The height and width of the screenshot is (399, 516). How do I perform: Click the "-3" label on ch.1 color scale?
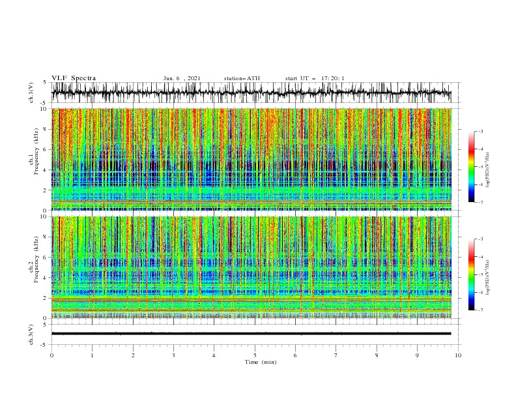click(x=480, y=132)
